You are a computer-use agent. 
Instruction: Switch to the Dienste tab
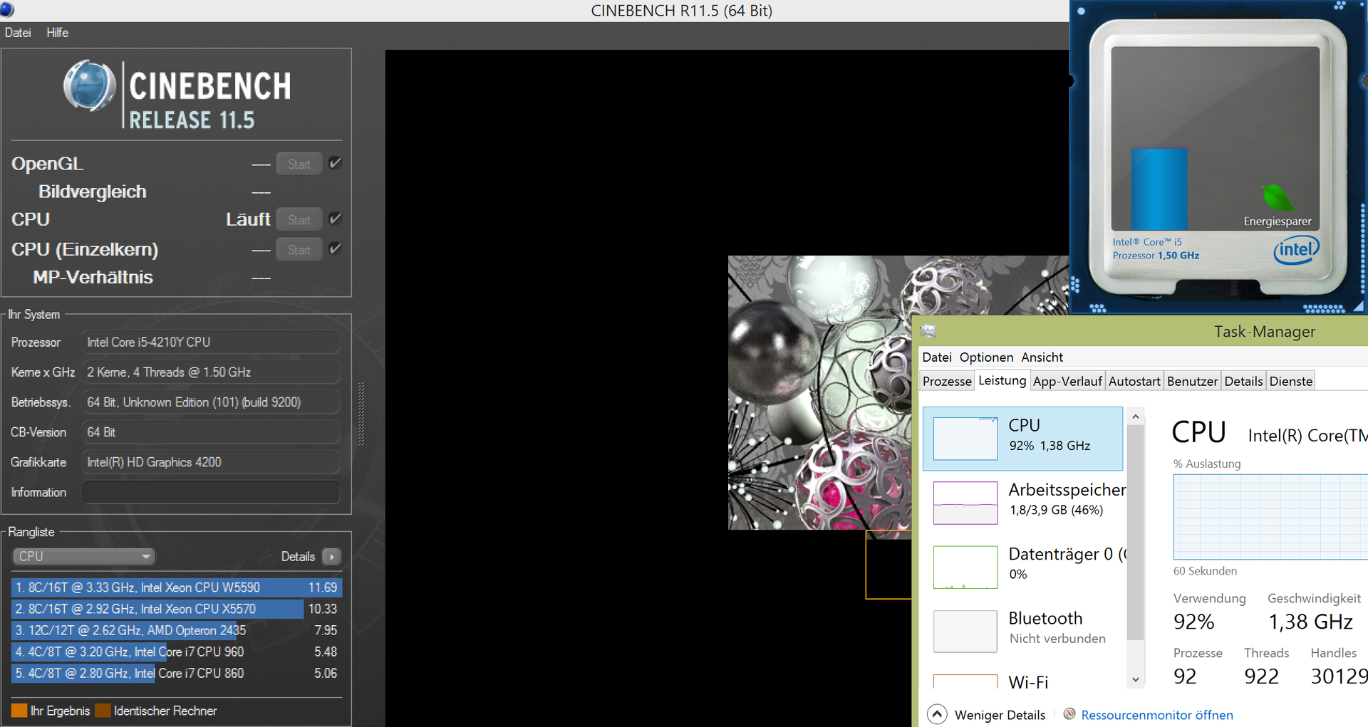tap(1290, 381)
